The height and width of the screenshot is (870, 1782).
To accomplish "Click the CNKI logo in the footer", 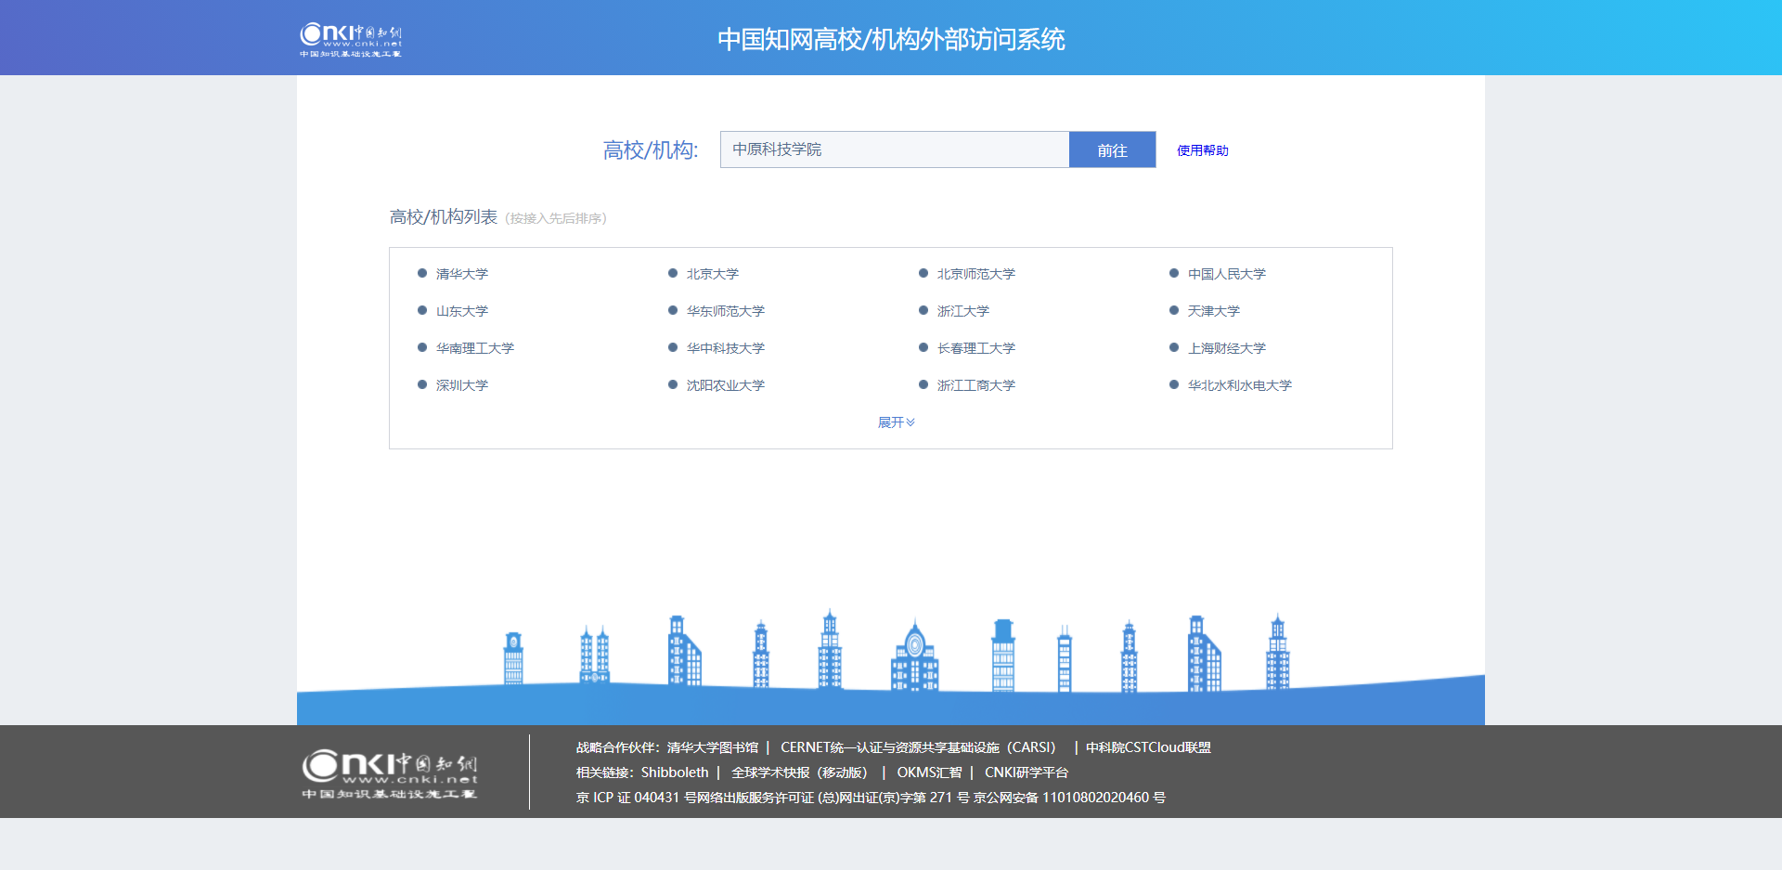I will pos(389,773).
